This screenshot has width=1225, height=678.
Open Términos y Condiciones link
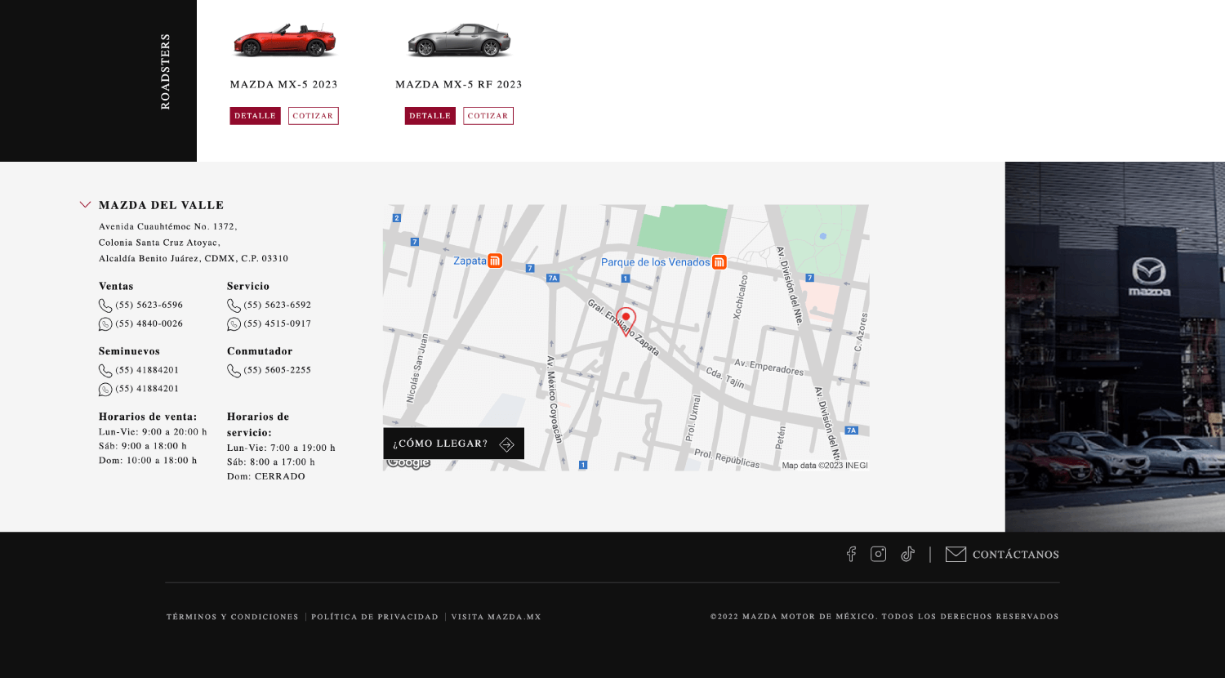point(233,617)
